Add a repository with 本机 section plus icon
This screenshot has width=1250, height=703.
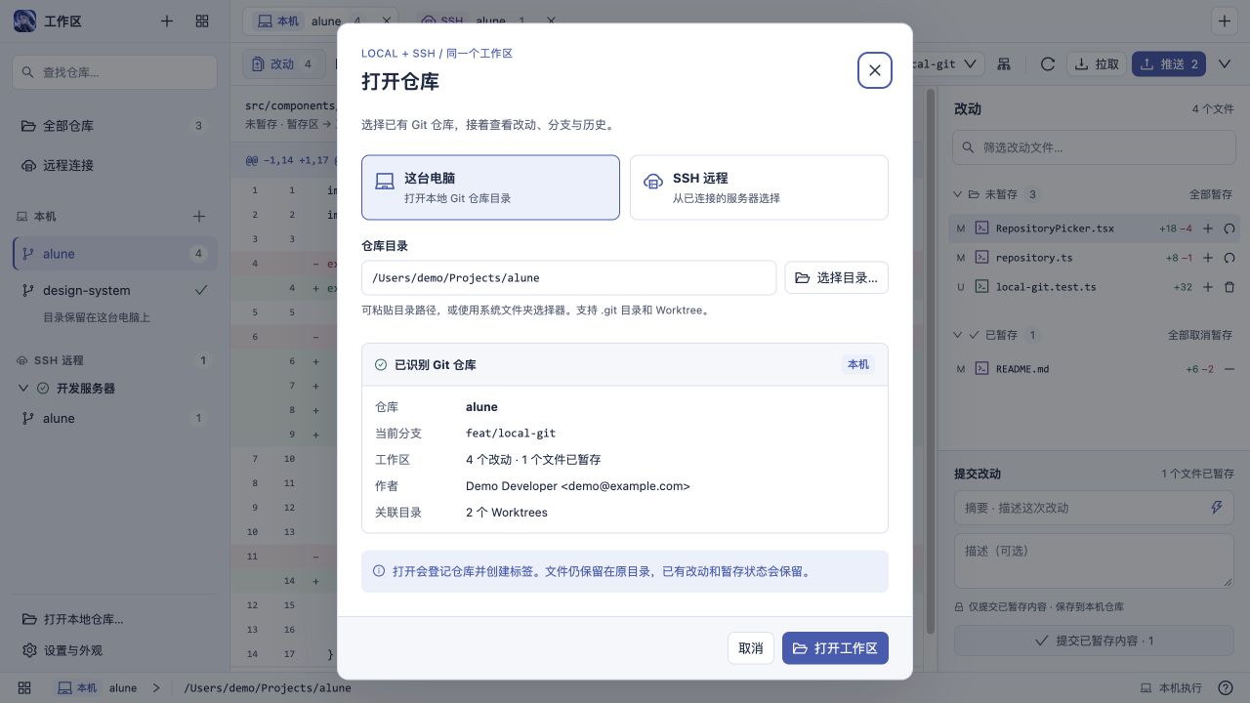[x=199, y=216]
